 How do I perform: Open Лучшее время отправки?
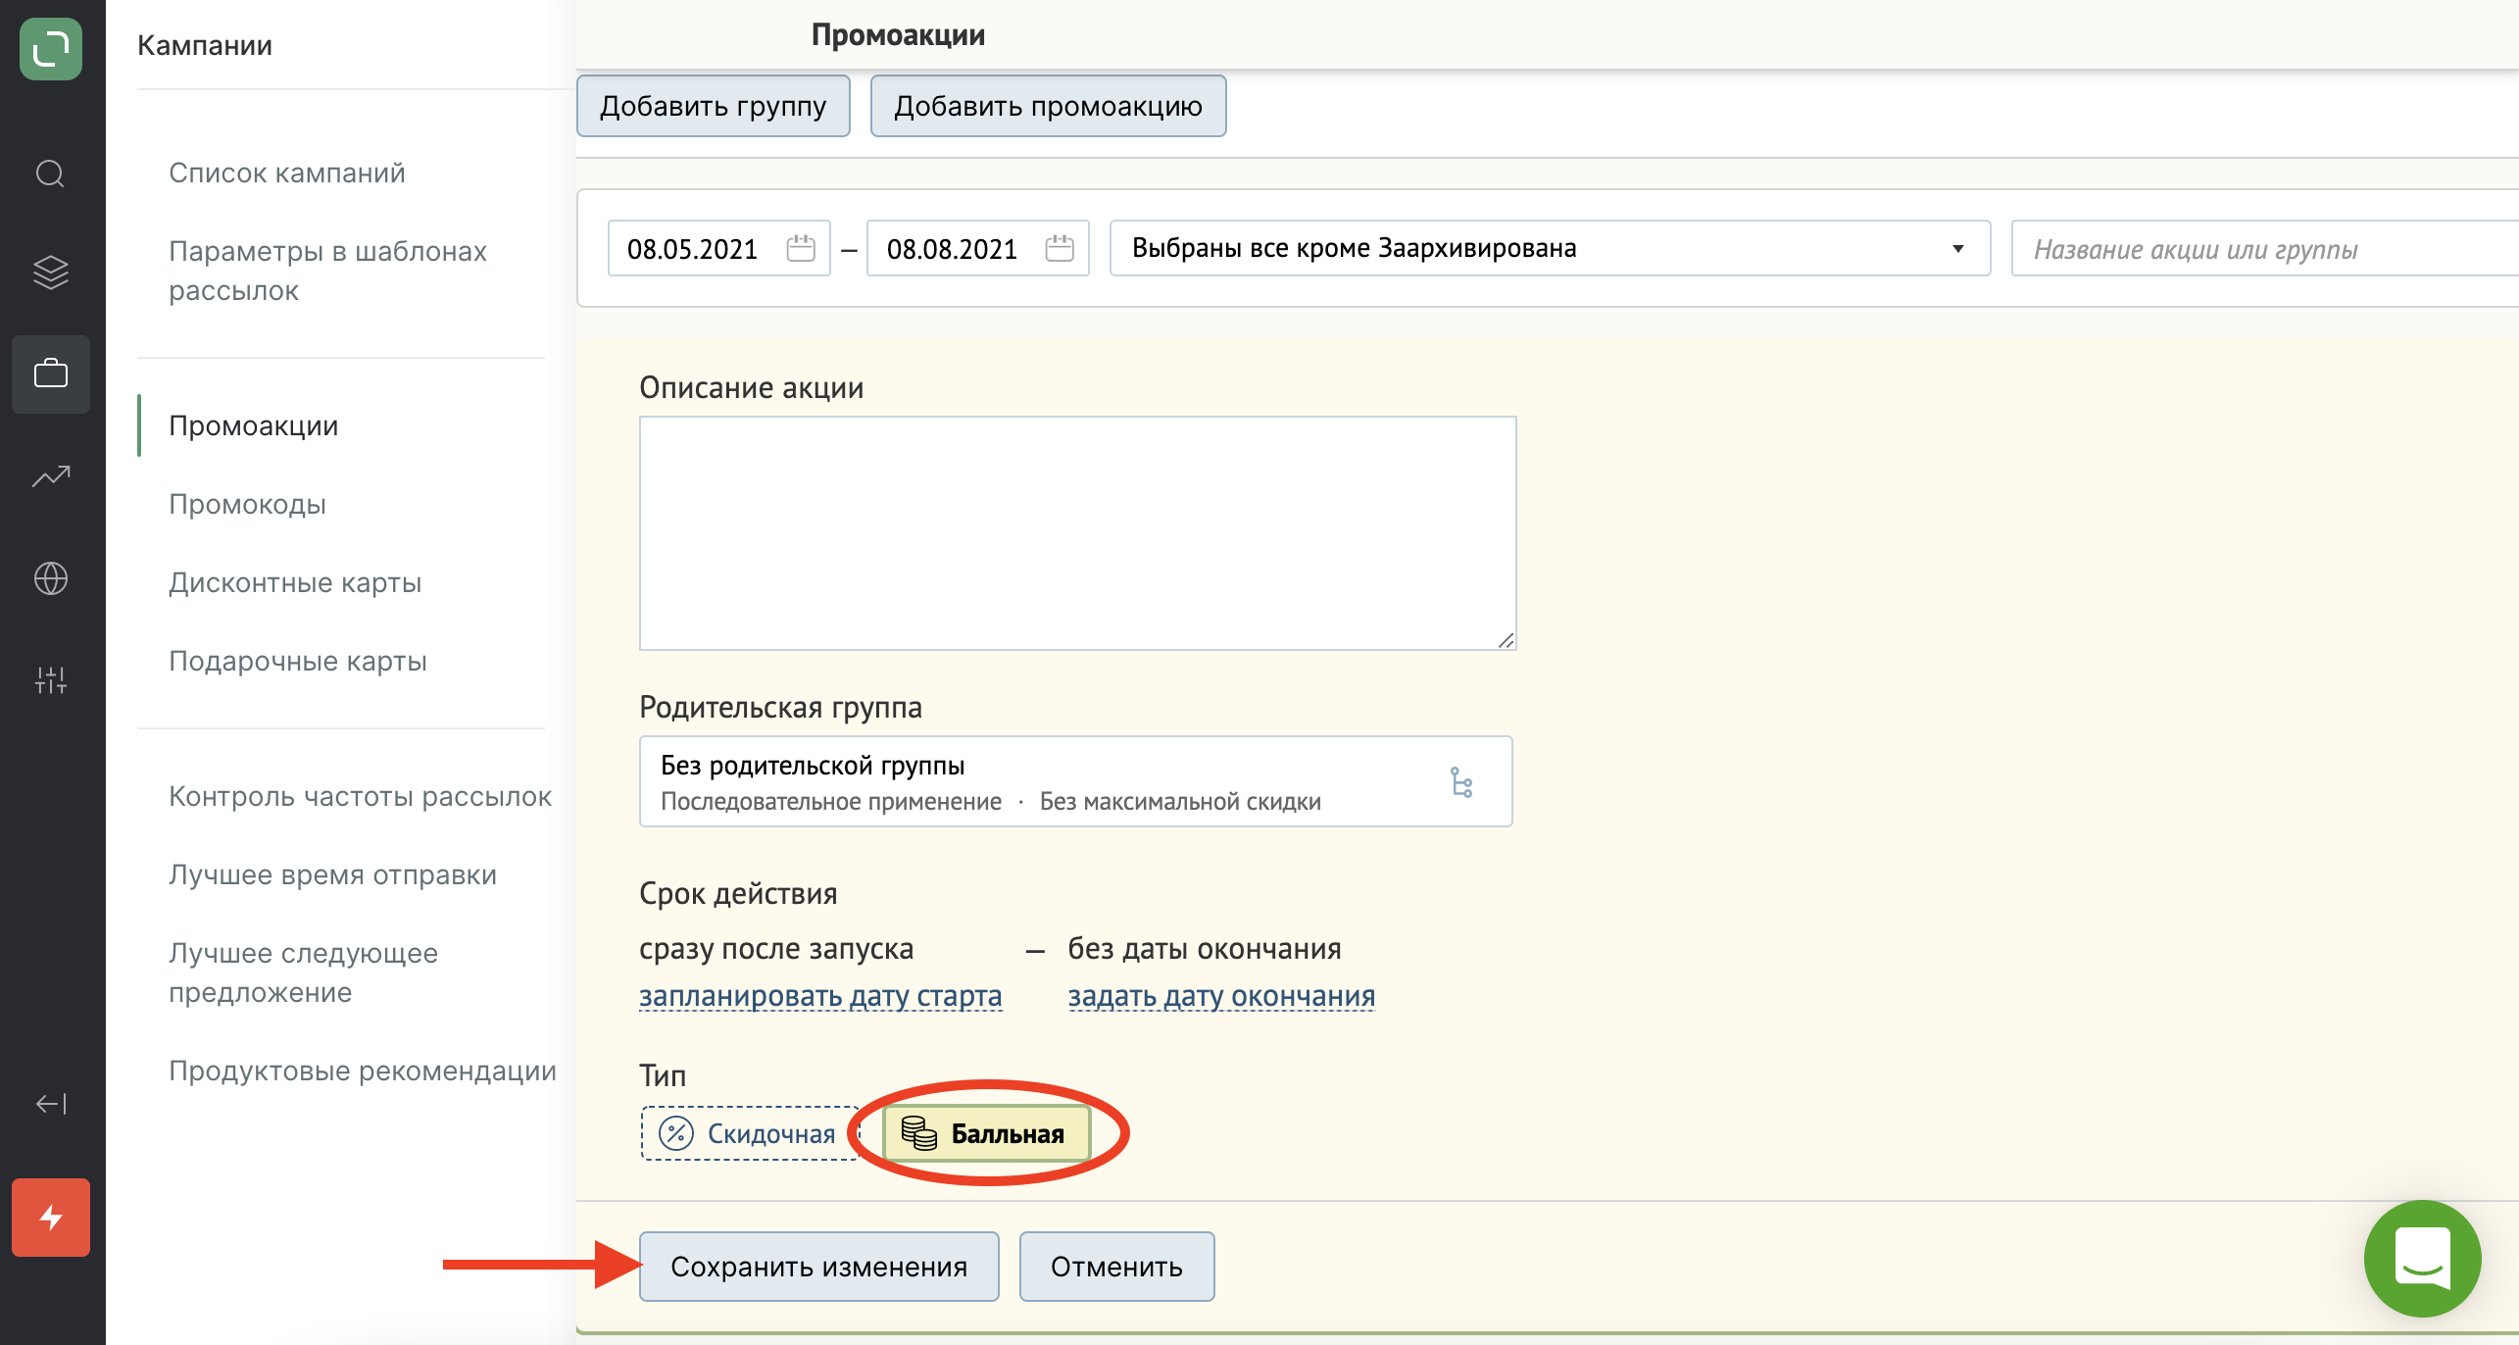332,874
